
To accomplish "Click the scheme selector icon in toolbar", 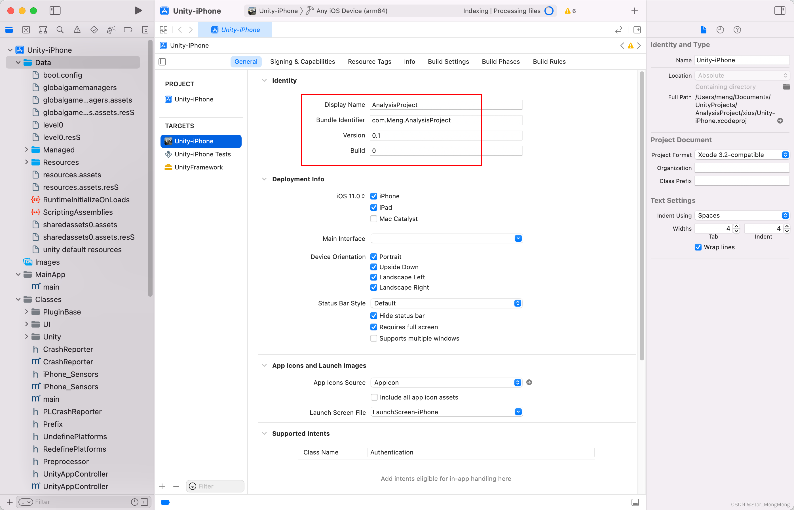I will click(253, 10).
